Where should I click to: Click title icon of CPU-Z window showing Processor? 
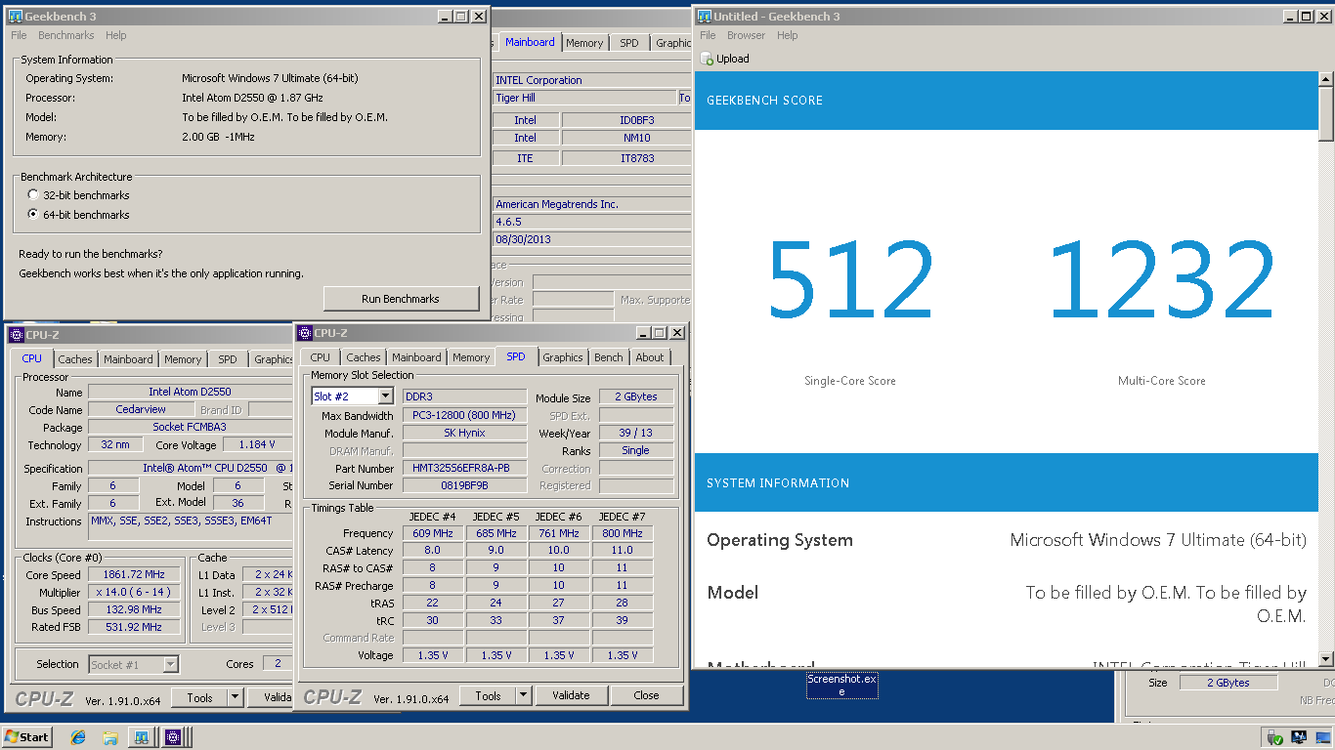(x=16, y=335)
